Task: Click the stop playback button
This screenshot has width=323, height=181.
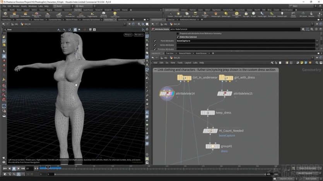Action: coord(14,169)
